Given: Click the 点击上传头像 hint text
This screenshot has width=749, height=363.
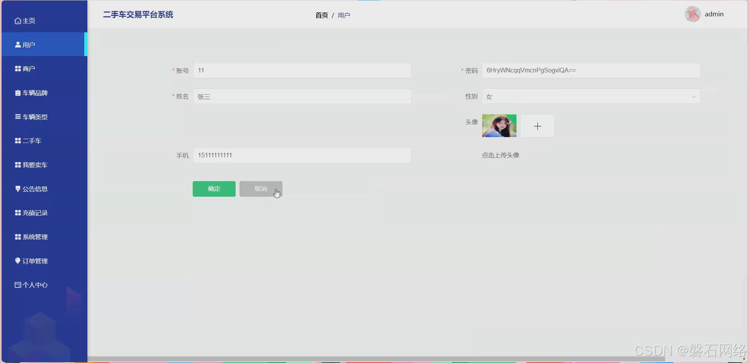Looking at the screenshot, I should (x=501, y=155).
